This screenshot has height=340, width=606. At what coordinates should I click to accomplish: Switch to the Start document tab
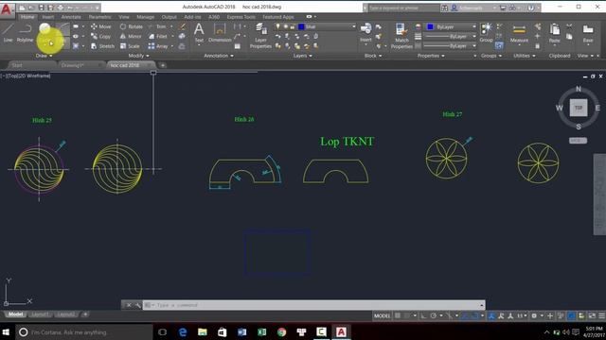(x=17, y=65)
